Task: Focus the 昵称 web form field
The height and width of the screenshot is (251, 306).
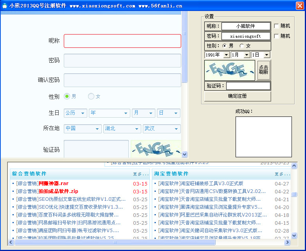Action: click(x=122, y=41)
